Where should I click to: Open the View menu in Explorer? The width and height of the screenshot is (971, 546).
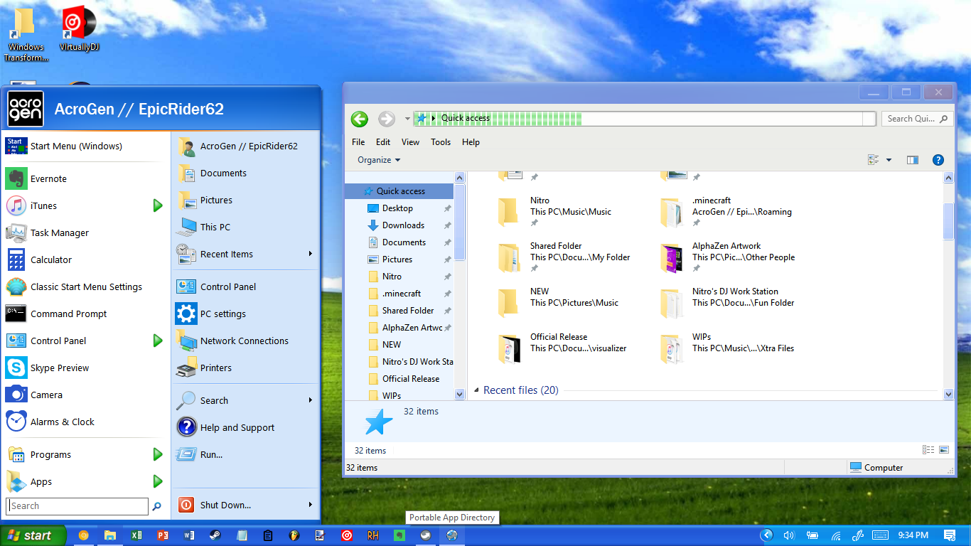pos(410,142)
